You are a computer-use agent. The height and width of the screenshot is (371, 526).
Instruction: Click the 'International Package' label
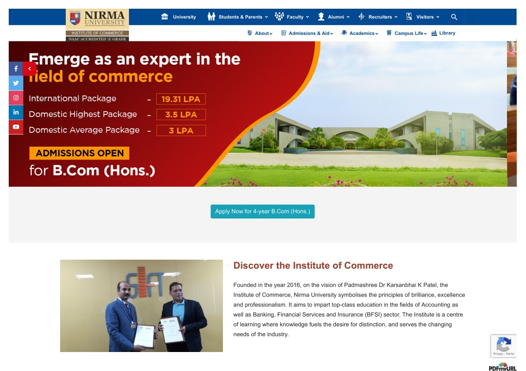click(x=72, y=99)
